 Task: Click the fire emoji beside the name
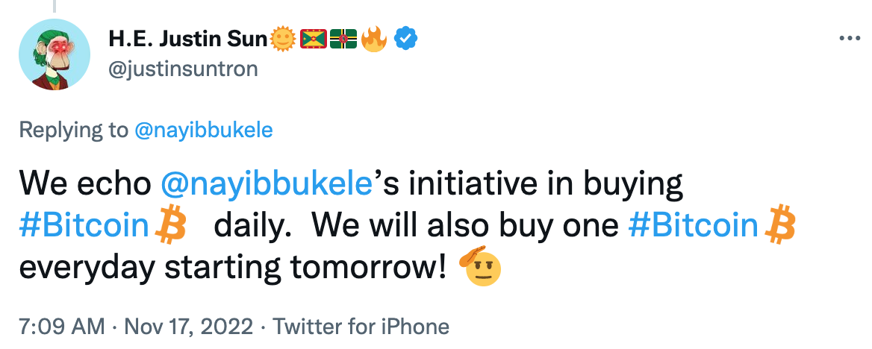coord(374,39)
